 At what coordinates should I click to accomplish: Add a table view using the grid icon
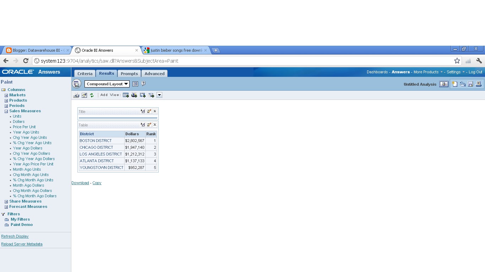coord(126,95)
